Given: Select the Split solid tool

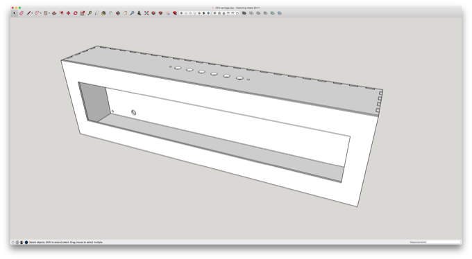Looking at the screenshot, I should (279, 13).
